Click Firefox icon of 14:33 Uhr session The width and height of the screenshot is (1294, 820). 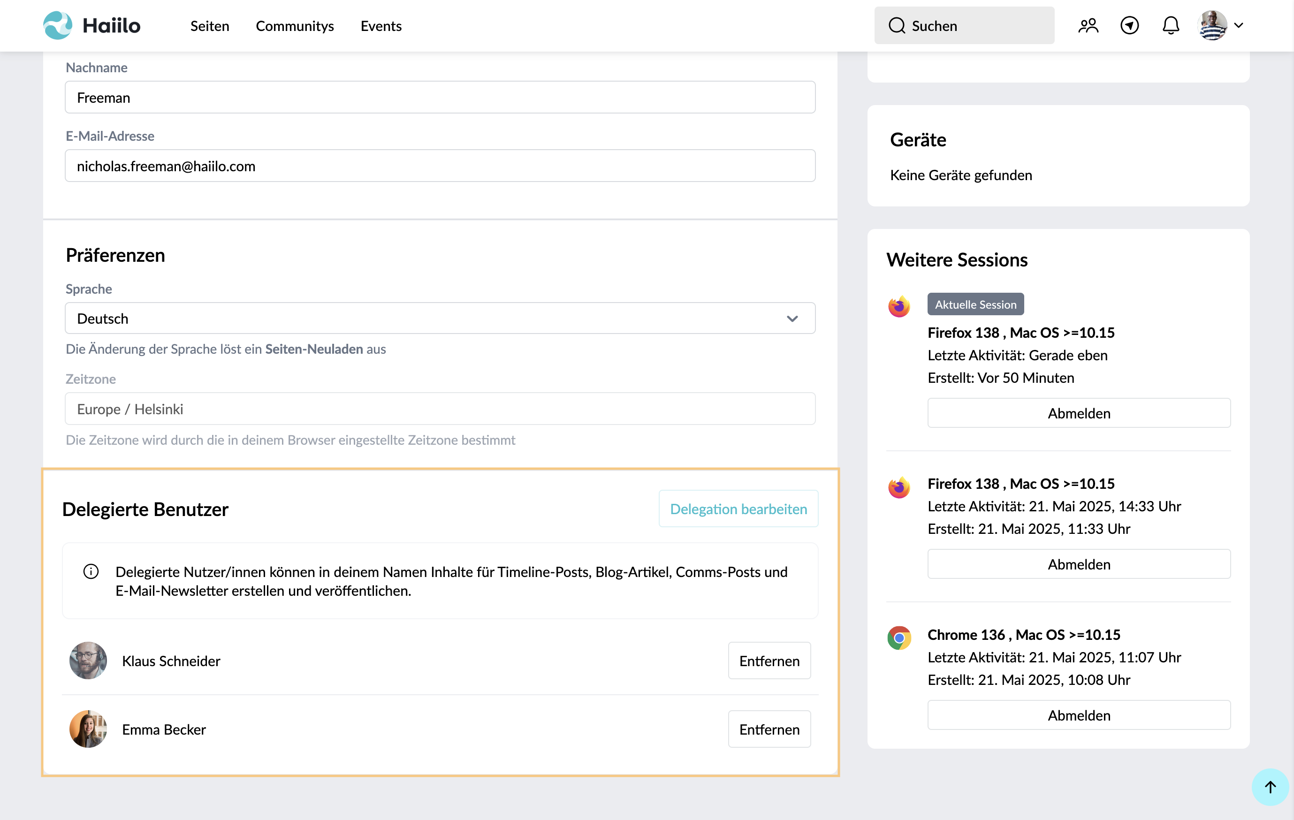click(899, 487)
